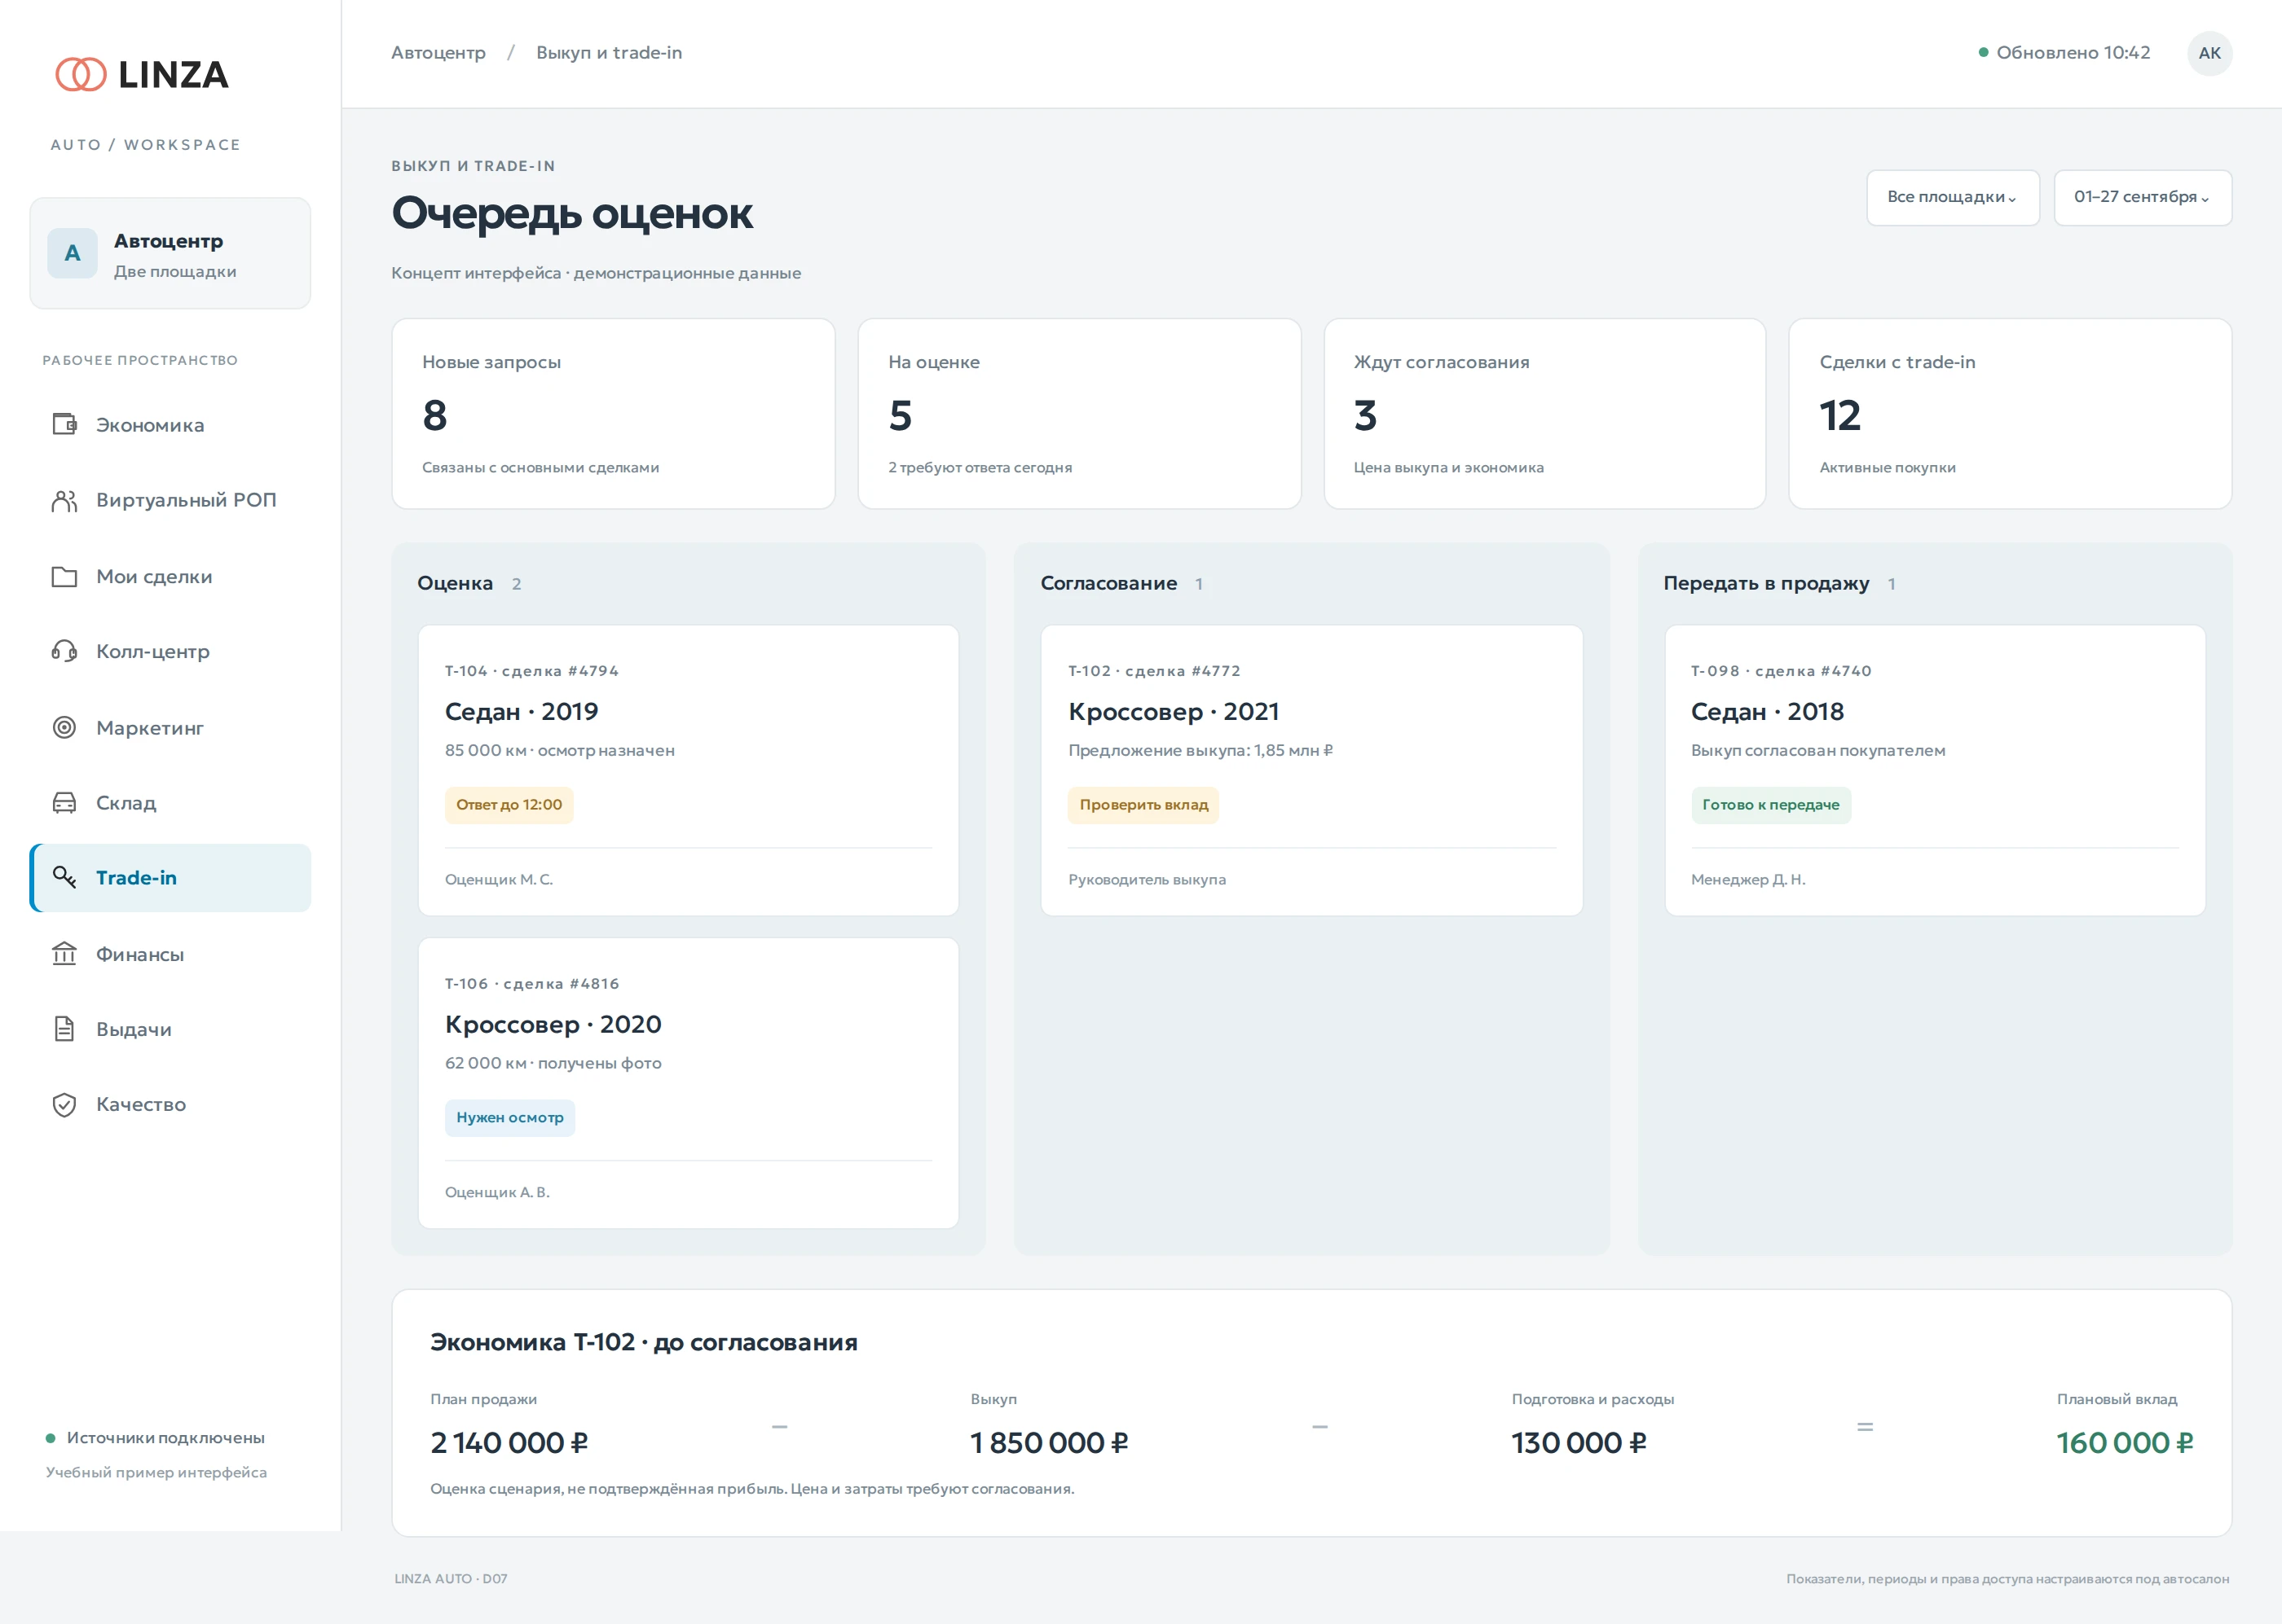Viewport: 2282px width, 1624px height.
Task: Click the Источники подключены status
Action: coord(166,1438)
